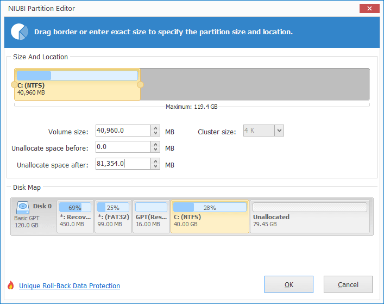Click the partition pie chart logo icon
This screenshot has width=384, height=304.
click(20, 32)
